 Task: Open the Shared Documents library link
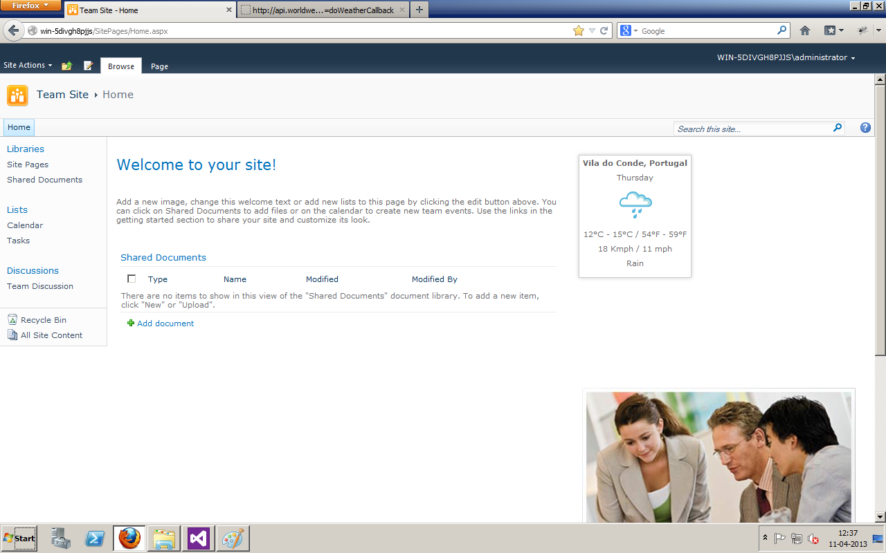pos(44,179)
